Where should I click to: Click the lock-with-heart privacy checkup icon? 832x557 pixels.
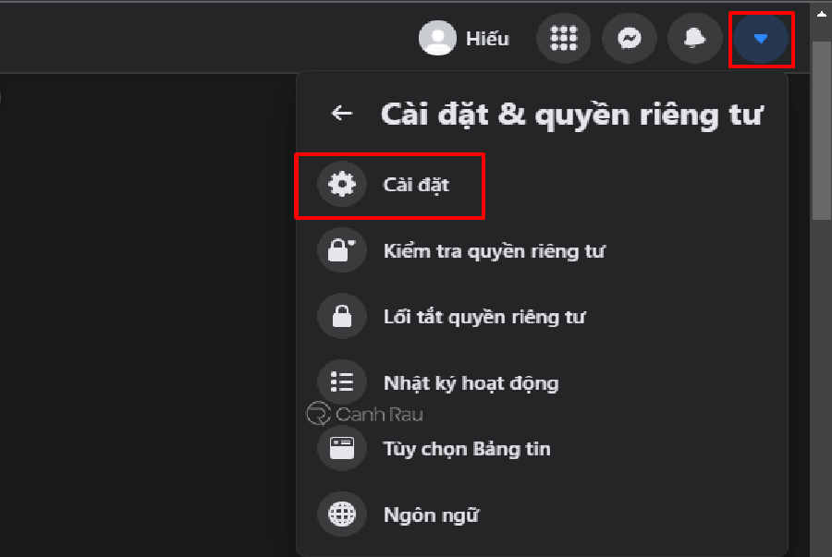[342, 251]
